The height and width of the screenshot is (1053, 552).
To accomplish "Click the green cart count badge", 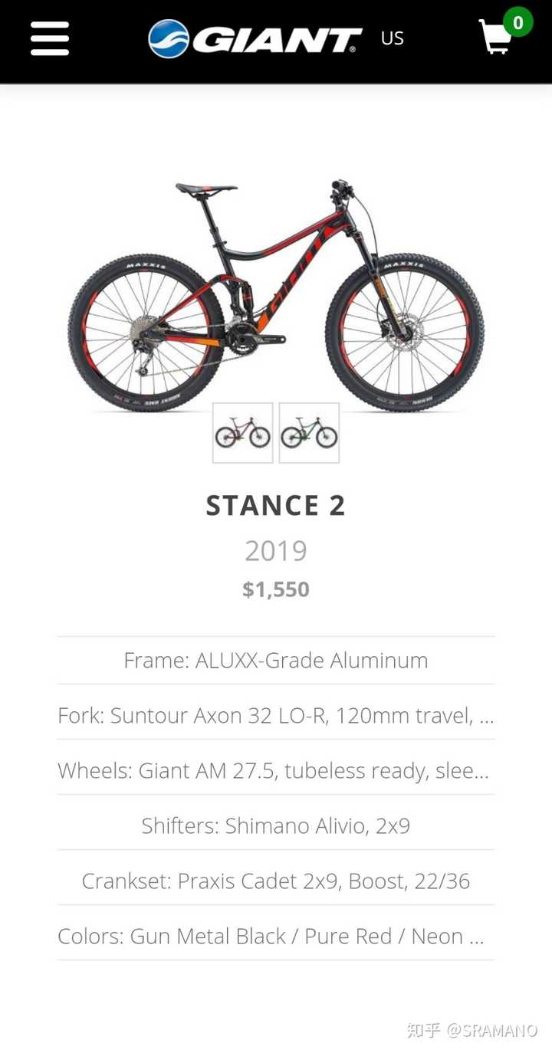I will click(x=518, y=22).
